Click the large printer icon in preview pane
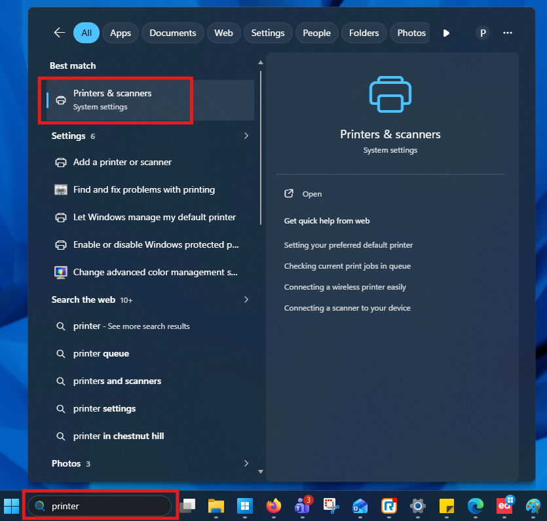 390,94
